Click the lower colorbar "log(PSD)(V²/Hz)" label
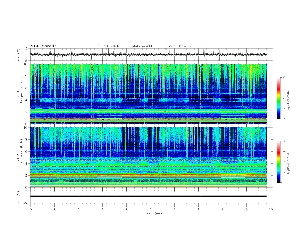The height and width of the screenshot is (235, 305). [x=288, y=164]
